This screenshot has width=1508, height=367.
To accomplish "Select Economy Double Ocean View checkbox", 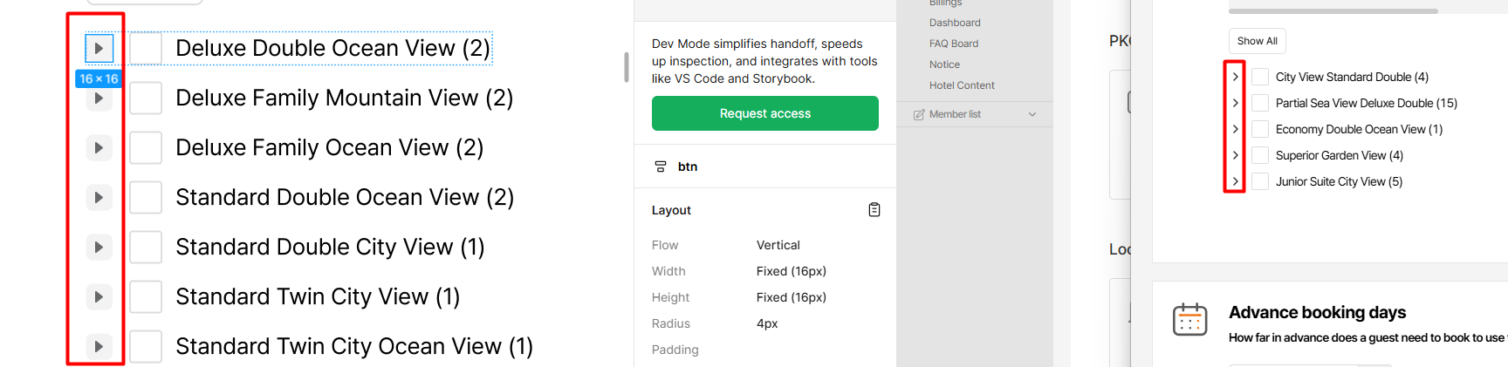I will click(1260, 129).
